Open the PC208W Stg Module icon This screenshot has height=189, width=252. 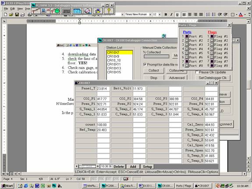(x=98, y=11)
